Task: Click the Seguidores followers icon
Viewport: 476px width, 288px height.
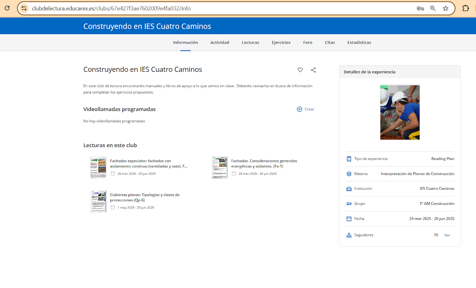Action: pyautogui.click(x=349, y=235)
